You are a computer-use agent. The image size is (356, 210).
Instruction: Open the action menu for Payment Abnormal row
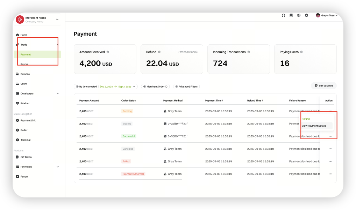(x=330, y=174)
